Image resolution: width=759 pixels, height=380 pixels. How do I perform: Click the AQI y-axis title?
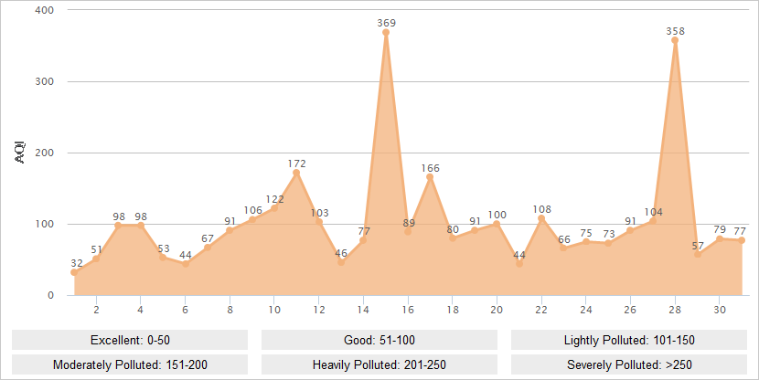click(x=20, y=153)
